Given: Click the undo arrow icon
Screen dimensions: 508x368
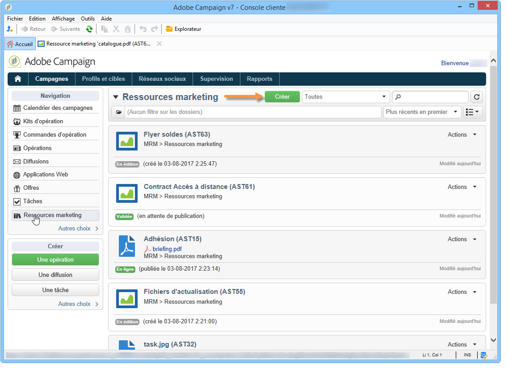Looking at the screenshot, I should pos(143,29).
